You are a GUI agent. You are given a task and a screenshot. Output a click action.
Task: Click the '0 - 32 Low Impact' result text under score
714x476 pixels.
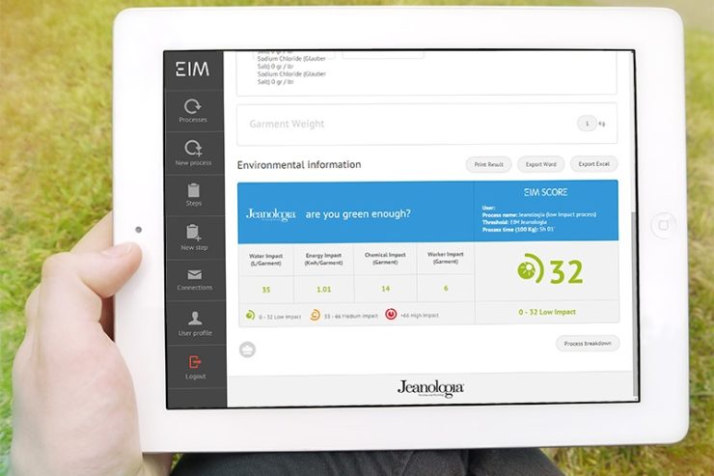click(x=547, y=312)
